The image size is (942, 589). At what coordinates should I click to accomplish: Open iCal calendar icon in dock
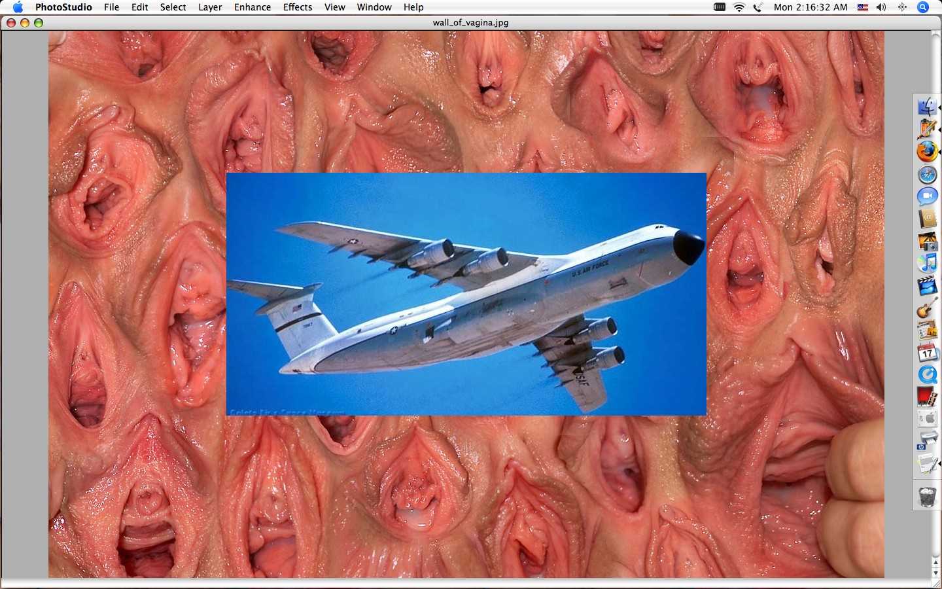927,353
